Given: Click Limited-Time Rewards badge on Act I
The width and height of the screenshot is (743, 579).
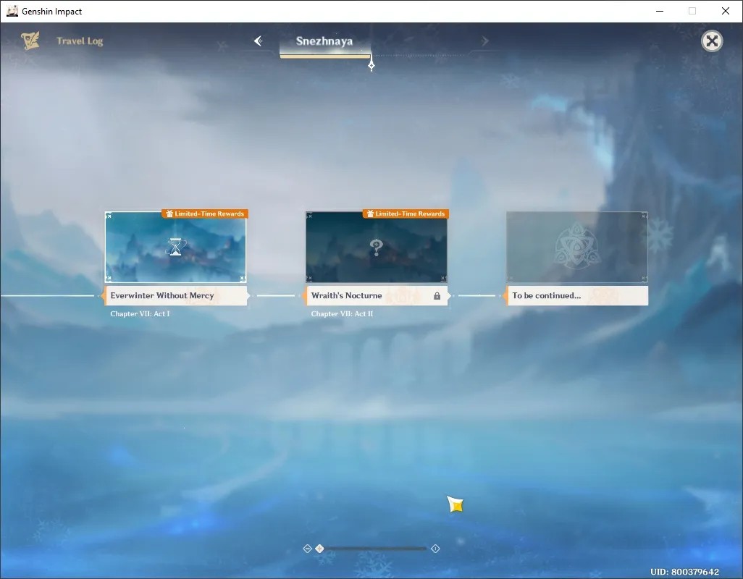Looking at the screenshot, I should click(205, 214).
